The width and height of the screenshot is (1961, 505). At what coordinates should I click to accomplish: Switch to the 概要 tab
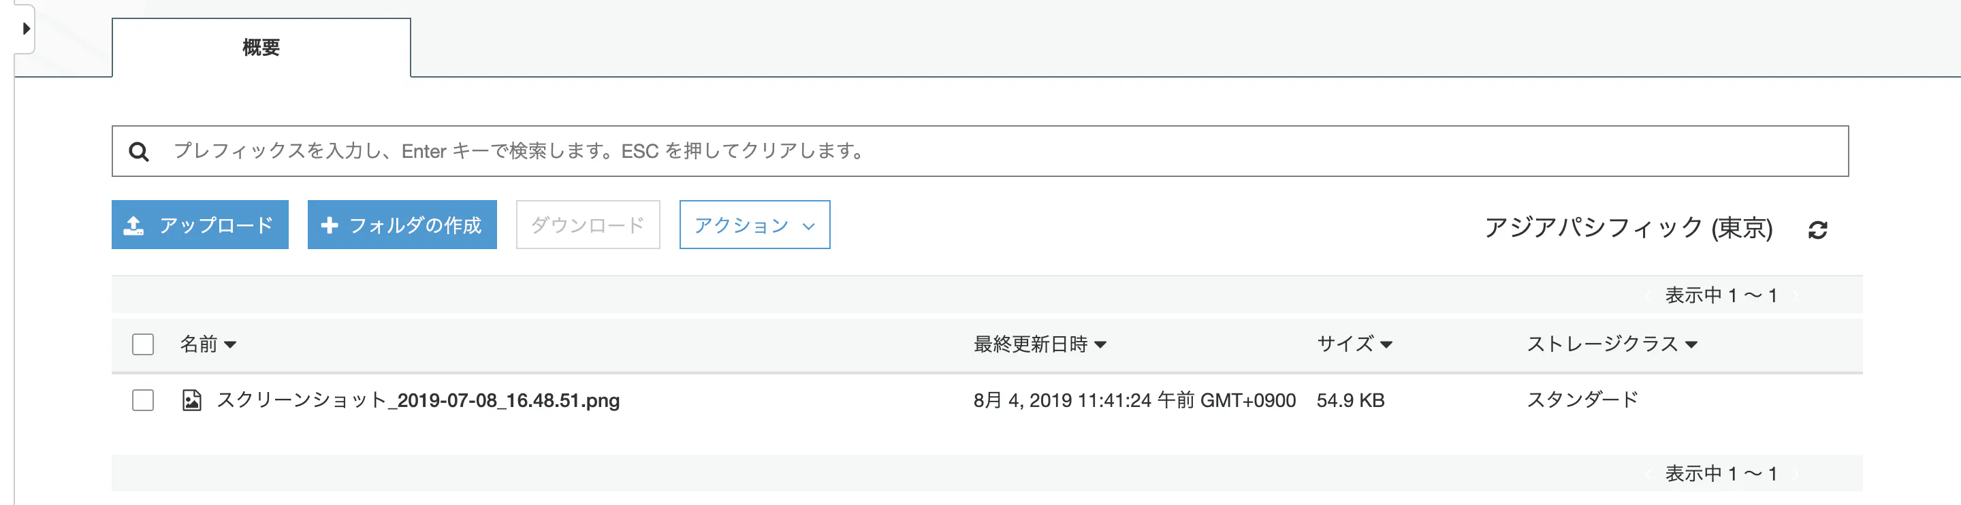point(261,48)
